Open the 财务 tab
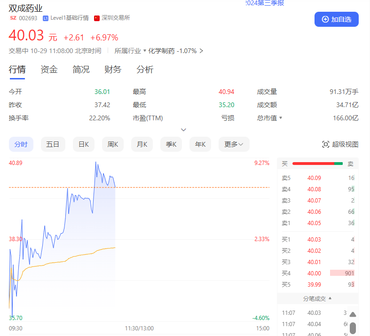Screen dimensions: 370x336 113,70
